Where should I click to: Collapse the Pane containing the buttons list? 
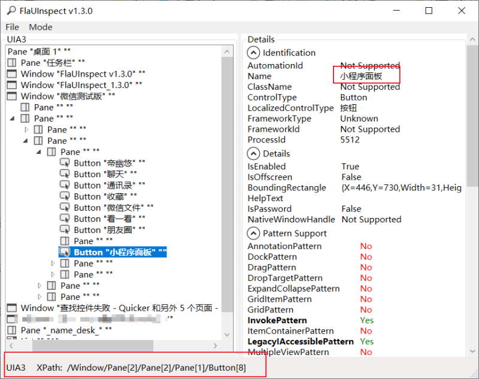coord(39,152)
